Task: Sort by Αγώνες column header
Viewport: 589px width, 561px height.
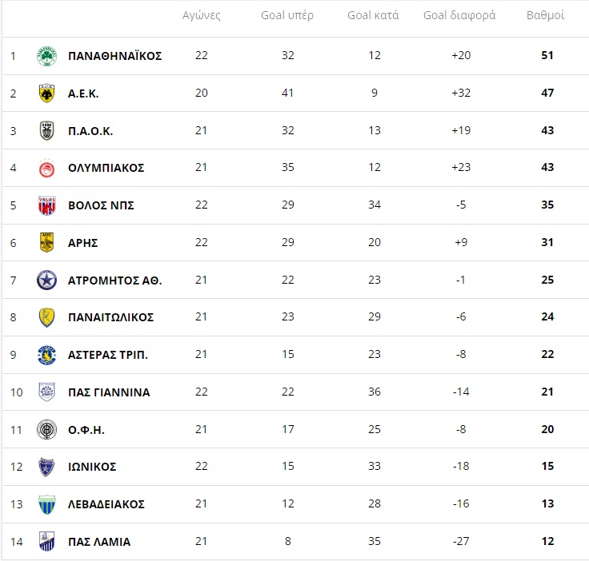Action: pyautogui.click(x=202, y=15)
